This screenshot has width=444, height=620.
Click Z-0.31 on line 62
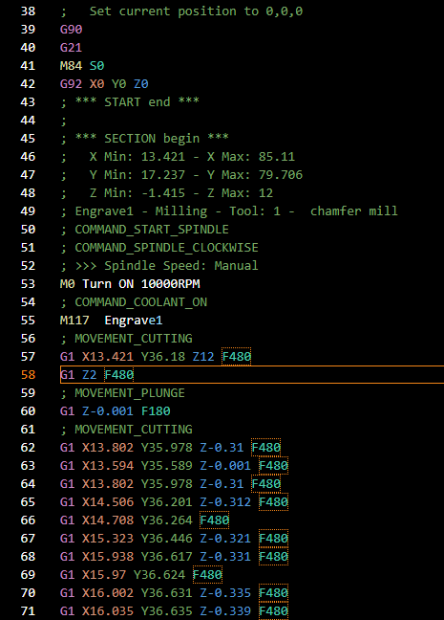coord(222,448)
